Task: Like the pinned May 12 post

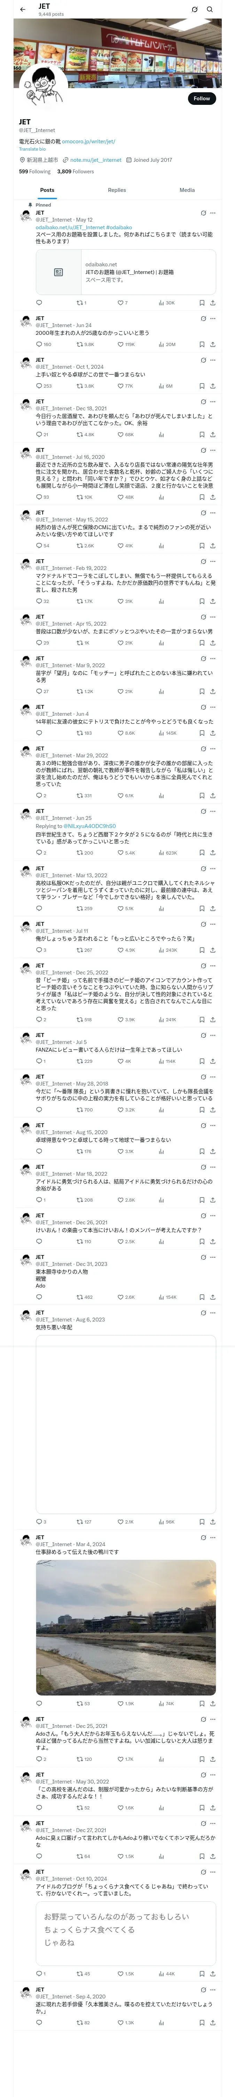Action: pyautogui.click(x=120, y=303)
